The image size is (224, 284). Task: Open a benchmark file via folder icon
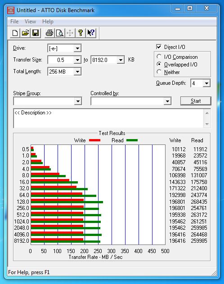click(x=25, y=33)
